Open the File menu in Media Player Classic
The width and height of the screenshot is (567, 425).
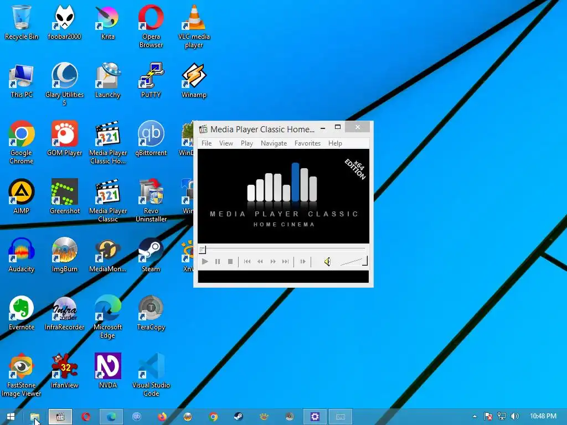coord(207,143)
